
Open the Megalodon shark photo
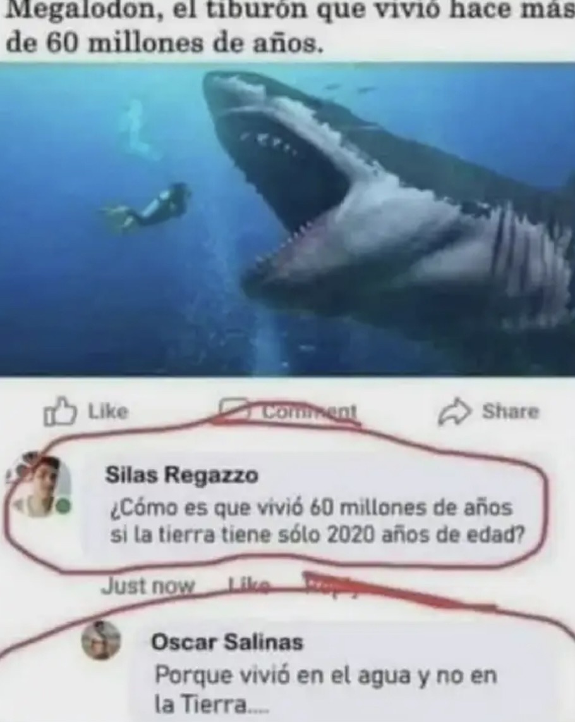(x=287, y=220)
